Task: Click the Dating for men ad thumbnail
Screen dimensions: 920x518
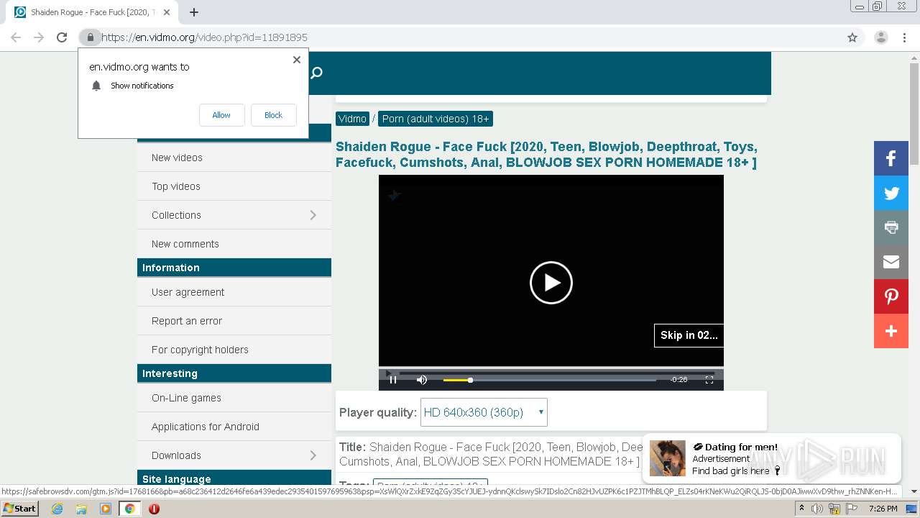Action: click(x=668, y=458)
